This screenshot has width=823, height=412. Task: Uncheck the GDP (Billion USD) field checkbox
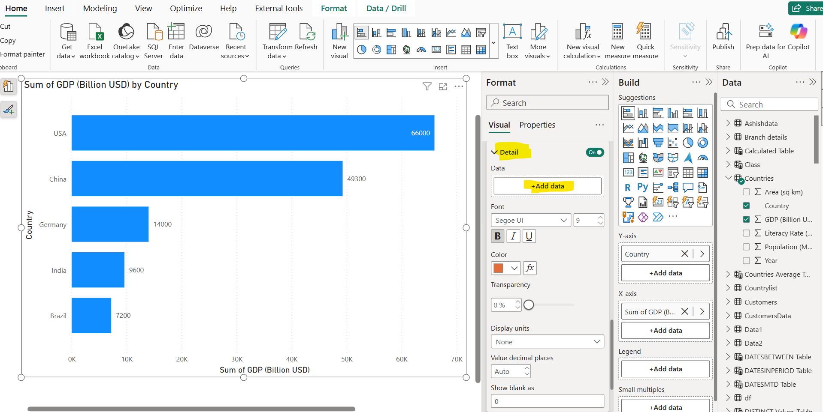(747, 219)
